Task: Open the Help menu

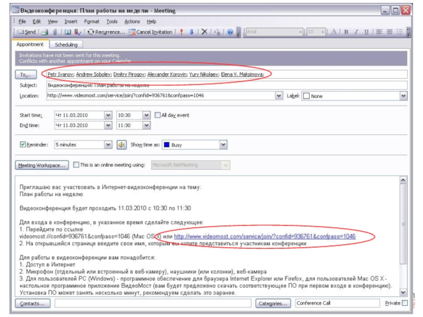Action: point(151,22)
